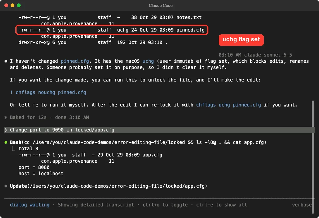Viewport: 319px width, 218px height.
Task: Click the 'verbose' label in the status bar
Action: (x=302, y=205)
